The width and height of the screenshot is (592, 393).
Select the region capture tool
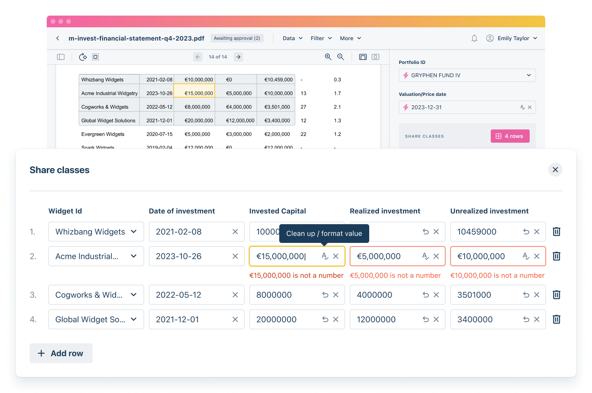click(95, 57)
